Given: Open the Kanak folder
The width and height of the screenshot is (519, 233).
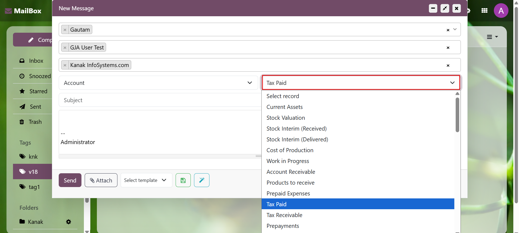Looking at the screenshot, I should tap(31, 222).
